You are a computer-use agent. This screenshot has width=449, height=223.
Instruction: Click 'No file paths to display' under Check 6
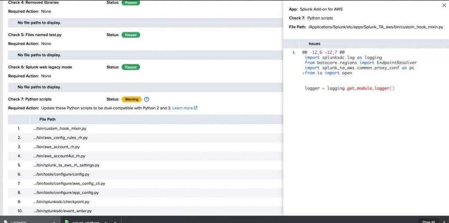pos(39,87)
